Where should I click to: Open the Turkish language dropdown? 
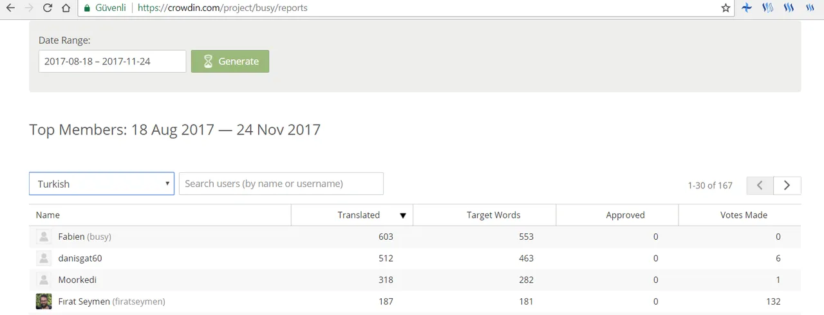102,184
